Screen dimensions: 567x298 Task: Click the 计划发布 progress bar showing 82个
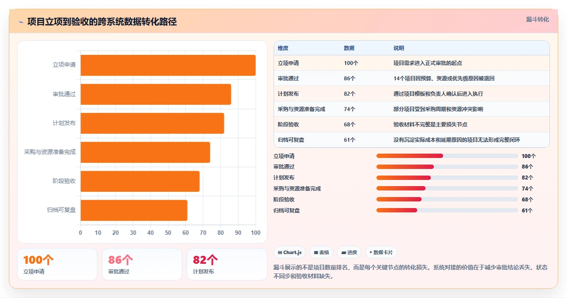click(x=447, y=178)
